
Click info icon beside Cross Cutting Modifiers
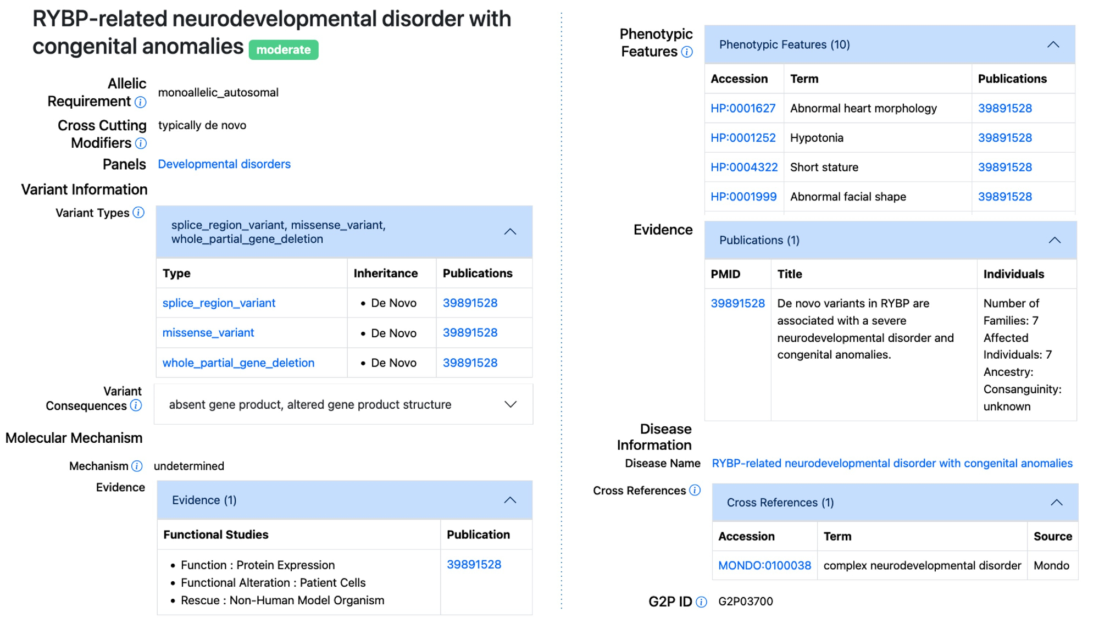141,143
